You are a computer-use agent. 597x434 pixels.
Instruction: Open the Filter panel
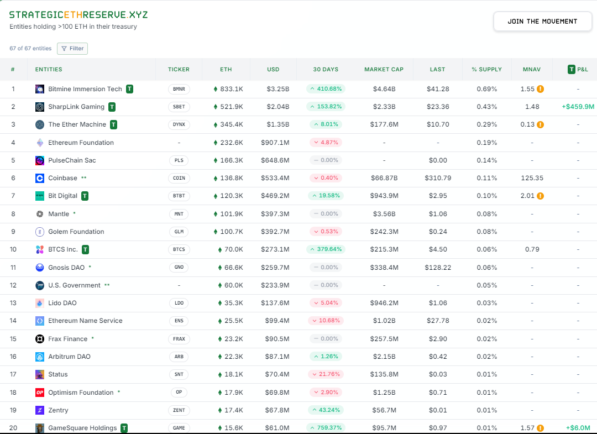pyautogui.click(x=72, y=49)
